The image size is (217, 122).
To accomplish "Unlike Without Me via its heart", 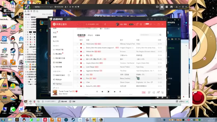I will [x=81, y=52].
